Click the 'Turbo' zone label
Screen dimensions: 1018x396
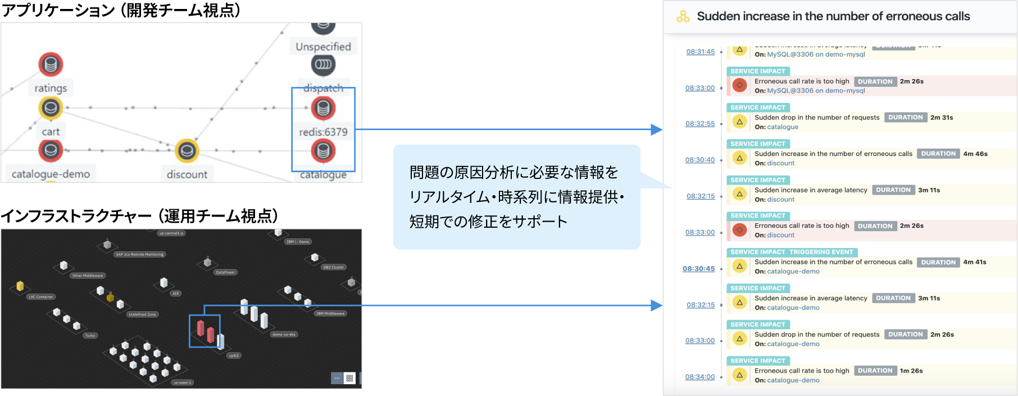pyautogui.click(x=90, y=336)
